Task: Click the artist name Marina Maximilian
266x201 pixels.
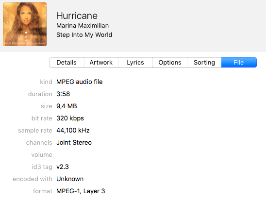Action: pyautogui.click(x=83, y=26)
